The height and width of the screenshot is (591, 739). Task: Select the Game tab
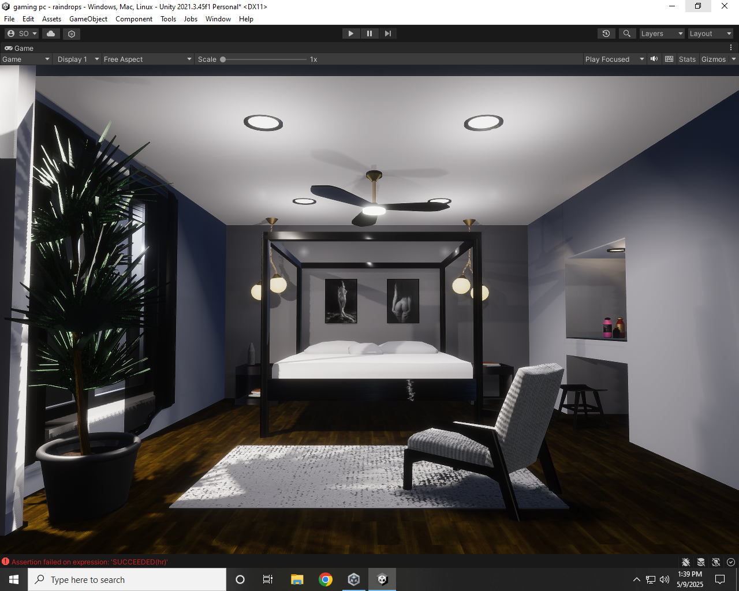[19, 48]
